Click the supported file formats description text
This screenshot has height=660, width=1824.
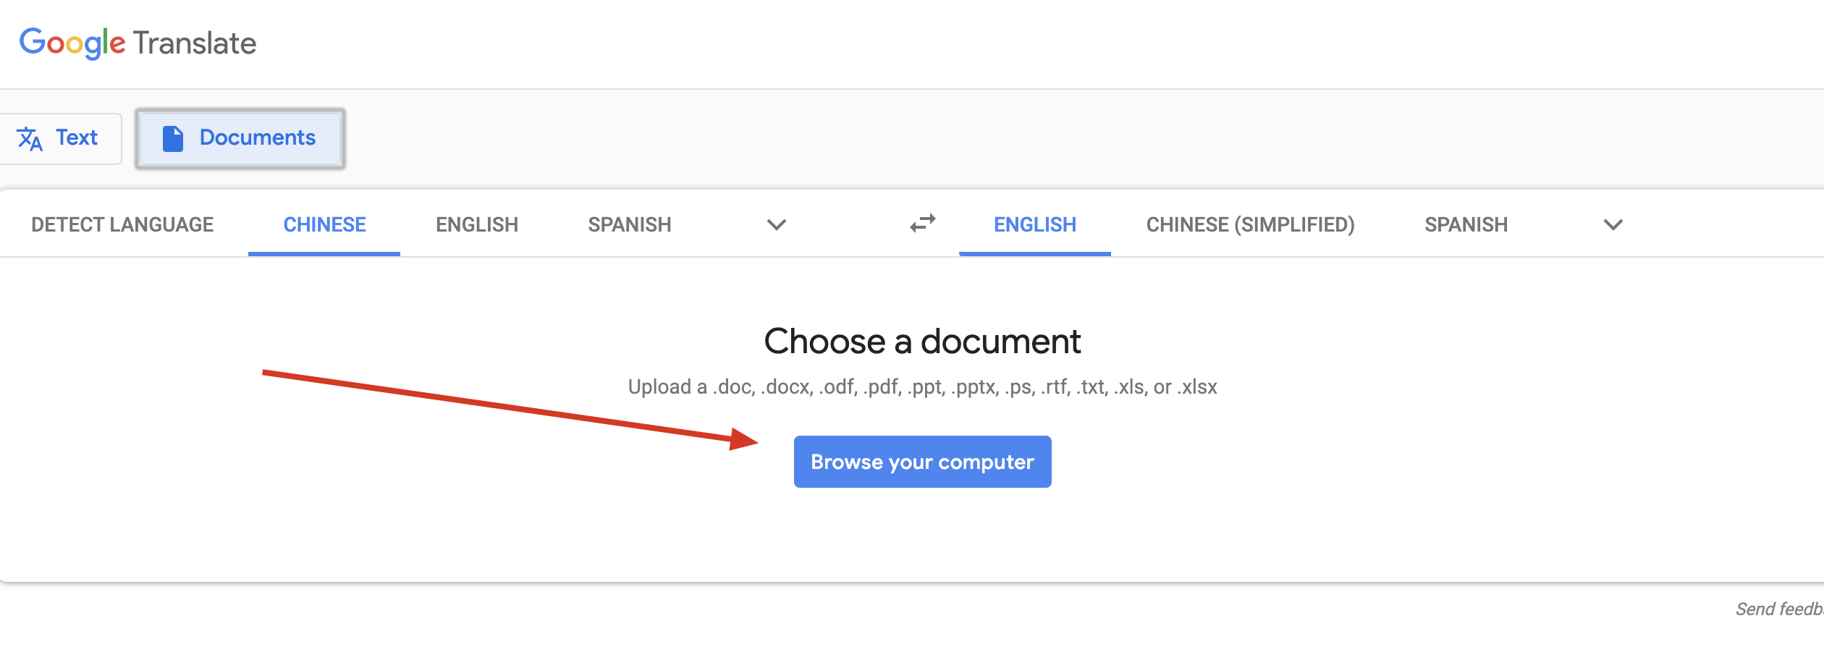(x=922, y=387)
